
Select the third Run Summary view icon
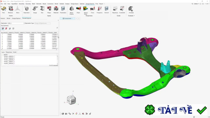(10, 29)
